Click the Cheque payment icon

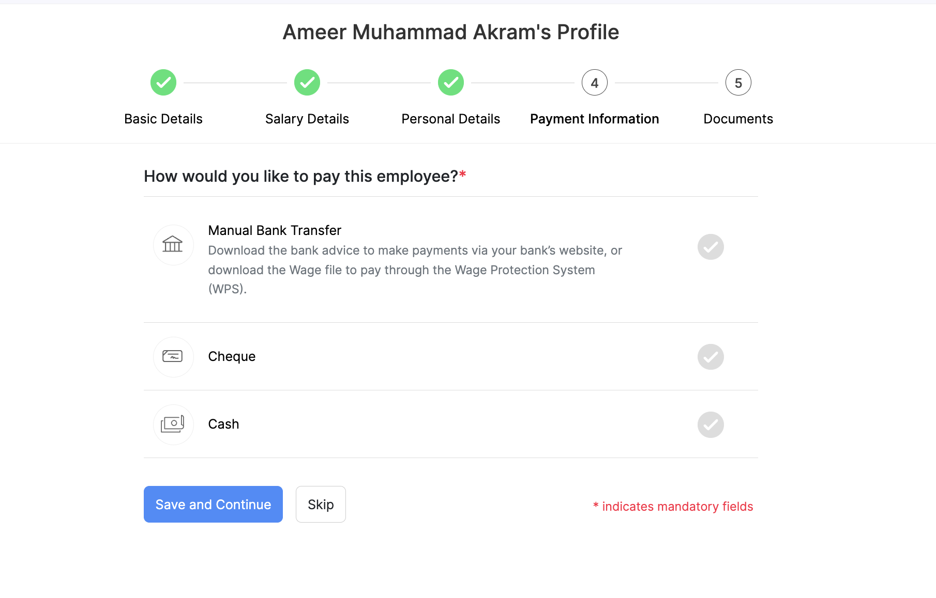(173, 357)
